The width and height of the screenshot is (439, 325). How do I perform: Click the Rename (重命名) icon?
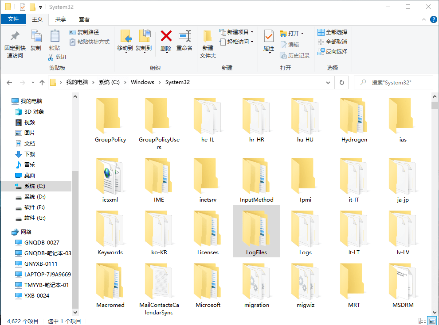184,36
